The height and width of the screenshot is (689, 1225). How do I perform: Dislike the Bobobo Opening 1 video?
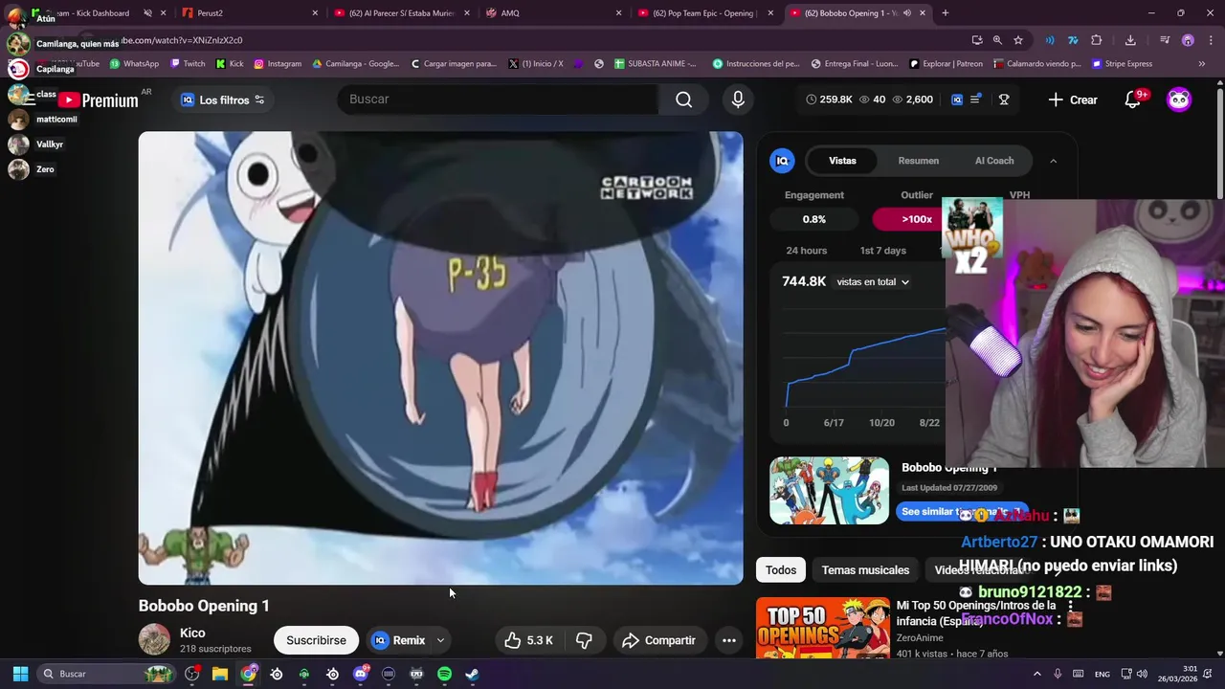tap(584, 640)
